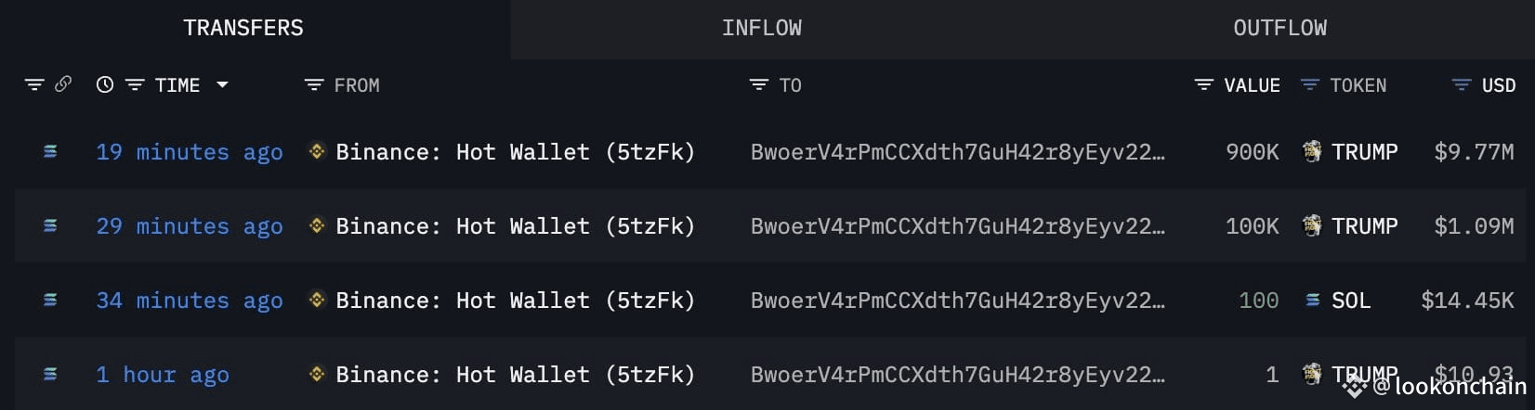Open recipient address in the SOL transfer row
Viewport: 1535px width, 410px height.
pyautogui.click(x=957, y=300)
